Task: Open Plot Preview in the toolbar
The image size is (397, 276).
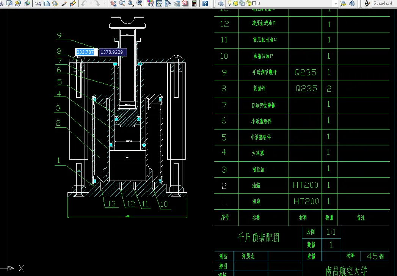Action: click(x=9, y=3)
